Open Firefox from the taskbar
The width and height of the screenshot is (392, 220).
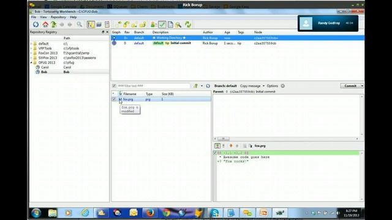(150, 213)
